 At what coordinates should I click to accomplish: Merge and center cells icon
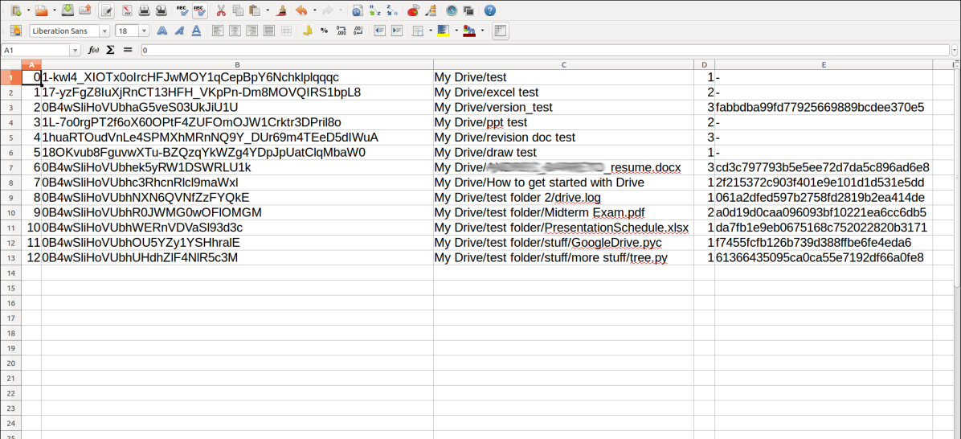coord(285,31)
